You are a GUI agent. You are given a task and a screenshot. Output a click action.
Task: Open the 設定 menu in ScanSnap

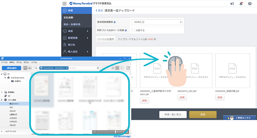(x=26, y=62)
